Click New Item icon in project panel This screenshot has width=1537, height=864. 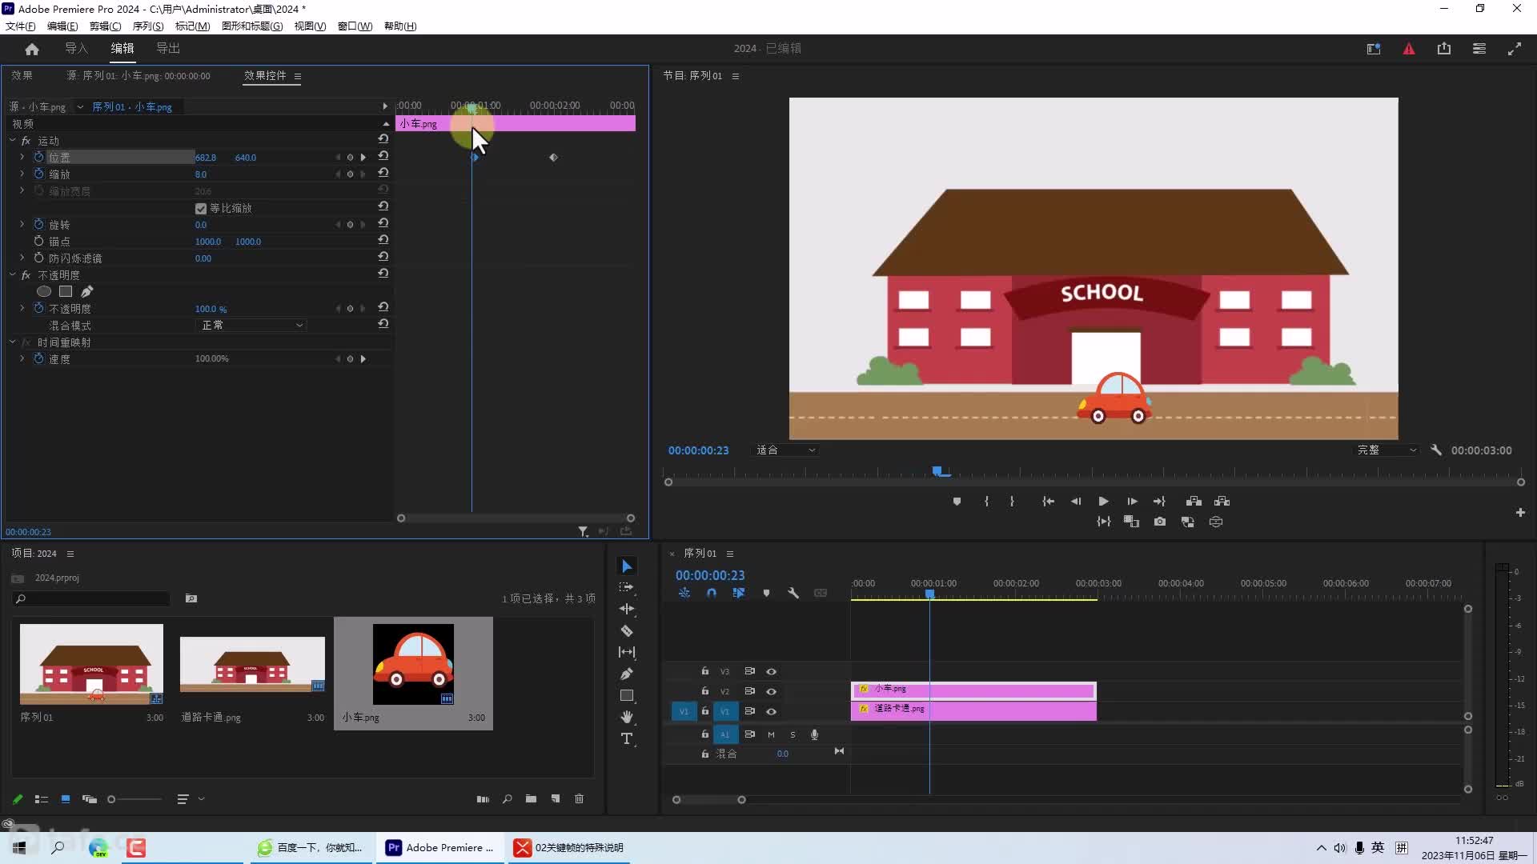tap(555, 799)
